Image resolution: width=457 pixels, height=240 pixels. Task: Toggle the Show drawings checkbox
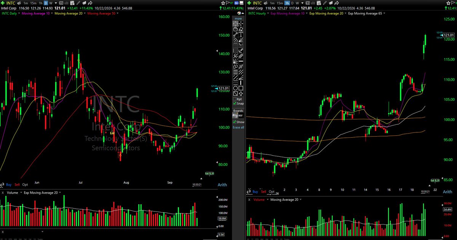[x=235, y=122]
